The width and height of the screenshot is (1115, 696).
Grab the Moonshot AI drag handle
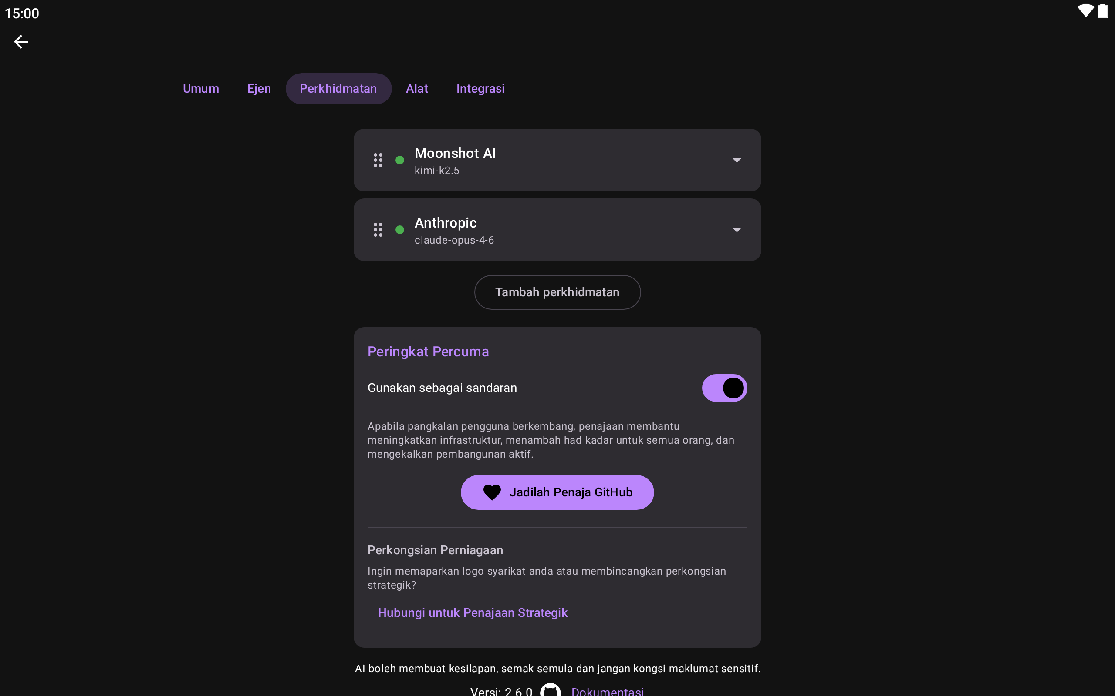(x=378, y=160)
